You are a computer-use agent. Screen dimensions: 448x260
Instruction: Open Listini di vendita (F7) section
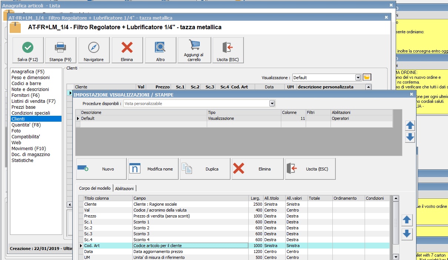33,101
